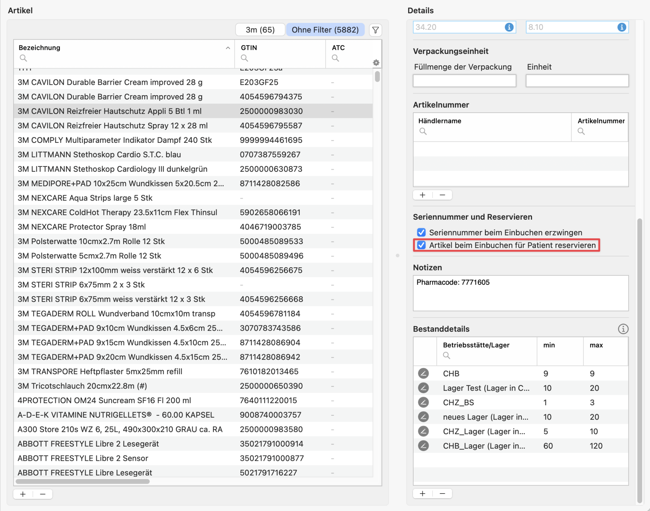Select 3M Polsterwatte 10cmx2.7m Rolle row
The image size is (650, 511).
tap(193, 241)
